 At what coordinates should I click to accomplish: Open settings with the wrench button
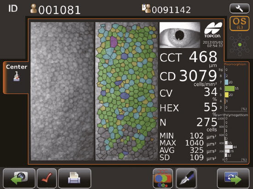pos(240,8)
